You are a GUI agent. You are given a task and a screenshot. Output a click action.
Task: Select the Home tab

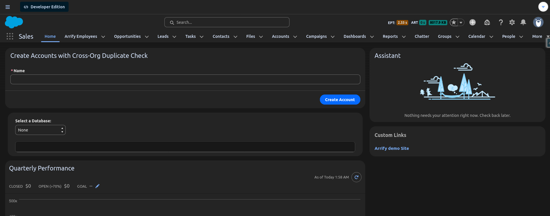[x=50, y=36]
